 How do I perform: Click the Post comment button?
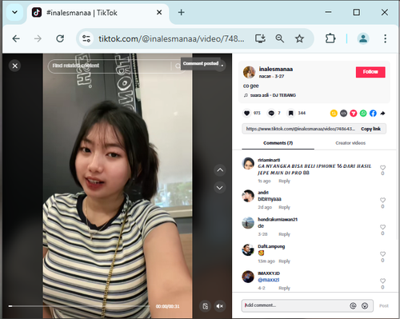(384, 305)
